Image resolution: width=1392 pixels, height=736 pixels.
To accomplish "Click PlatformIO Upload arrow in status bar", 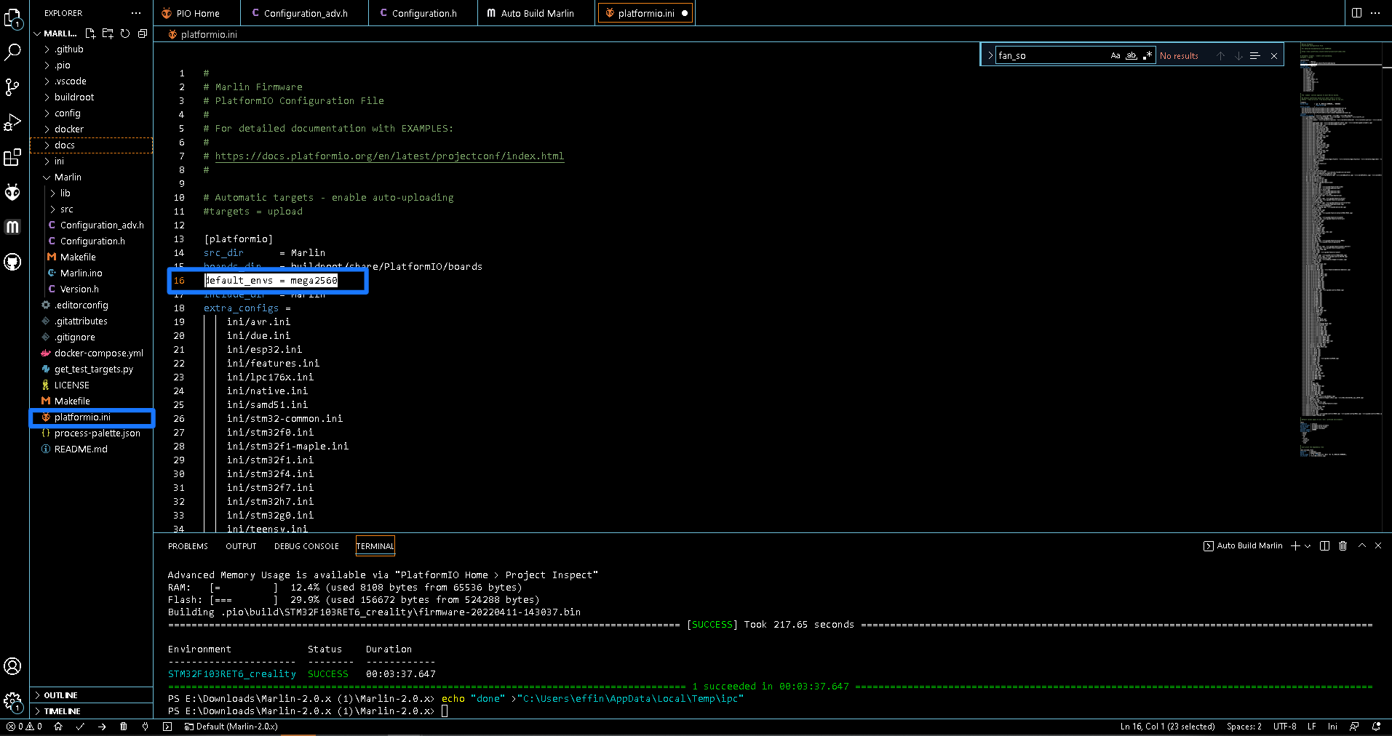I will [x=102, y=727].
